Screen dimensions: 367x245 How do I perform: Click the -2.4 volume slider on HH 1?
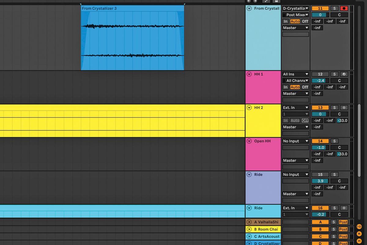click(320, 81)
